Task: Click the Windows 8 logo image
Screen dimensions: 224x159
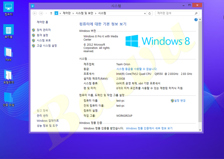Action: click(157, 41)
